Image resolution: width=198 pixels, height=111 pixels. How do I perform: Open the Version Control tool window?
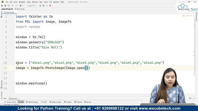(x=10, y=102)
